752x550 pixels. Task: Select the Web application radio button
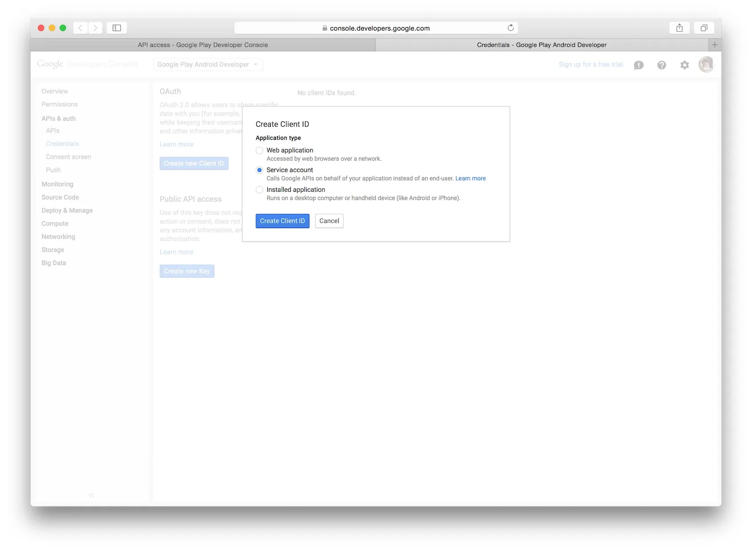click(x=260, y=150)
